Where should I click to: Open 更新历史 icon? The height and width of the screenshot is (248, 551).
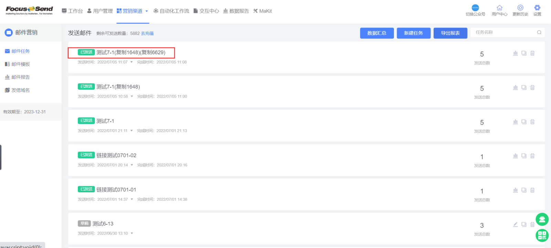(520, 8)
